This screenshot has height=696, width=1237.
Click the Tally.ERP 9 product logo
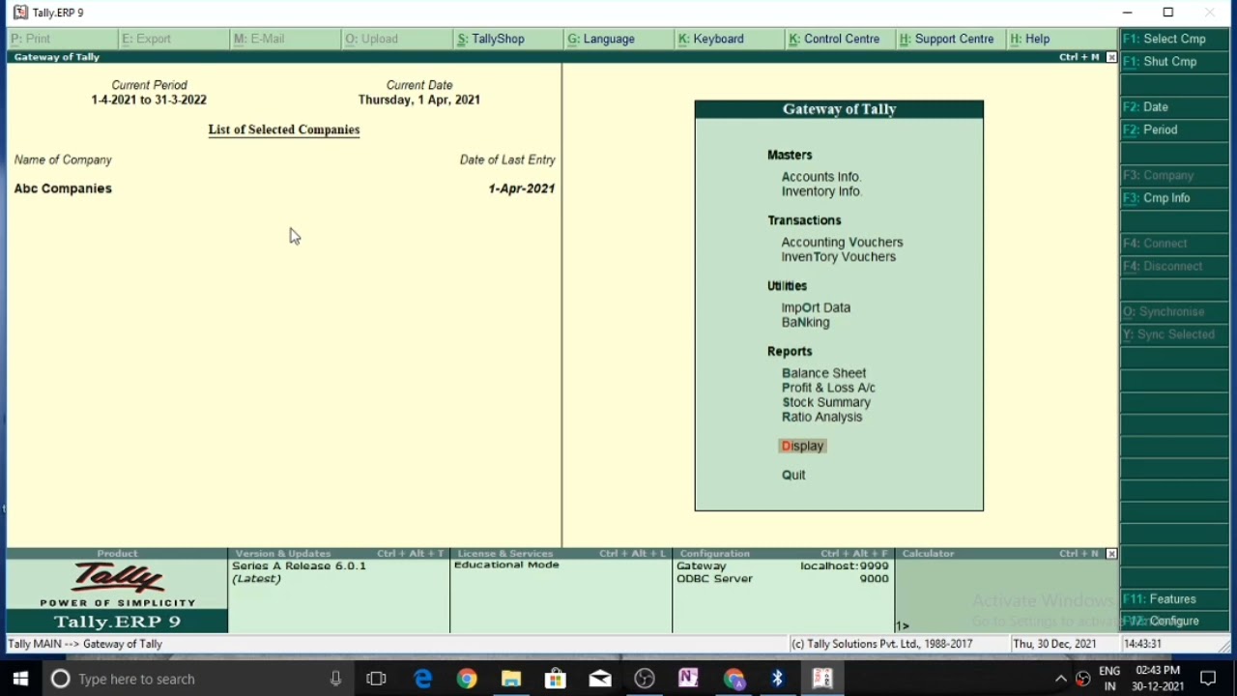[117, 593]
